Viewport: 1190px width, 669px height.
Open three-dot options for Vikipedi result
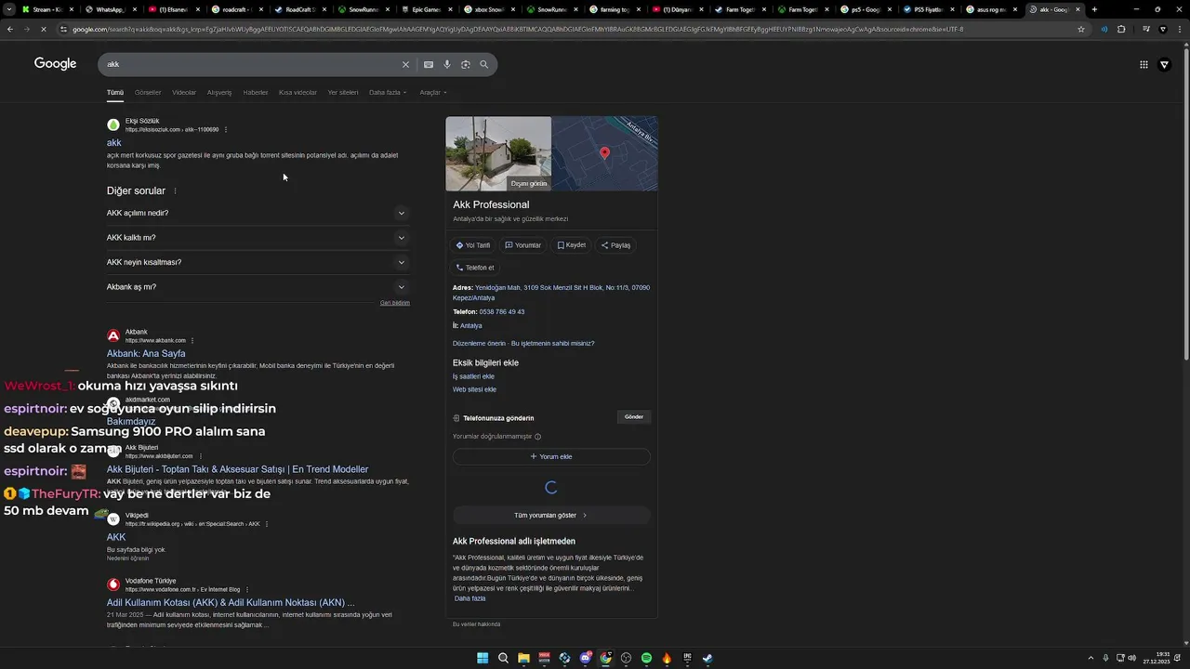pos(267,523)
